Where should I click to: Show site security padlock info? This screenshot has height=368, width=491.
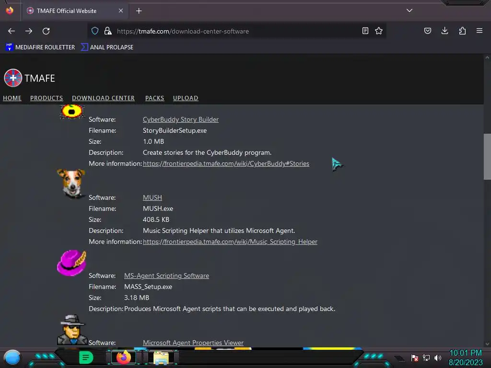108,31
